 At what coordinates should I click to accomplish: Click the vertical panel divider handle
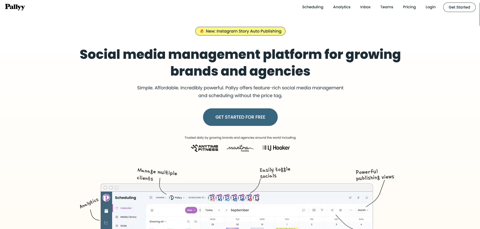[200, 210]
